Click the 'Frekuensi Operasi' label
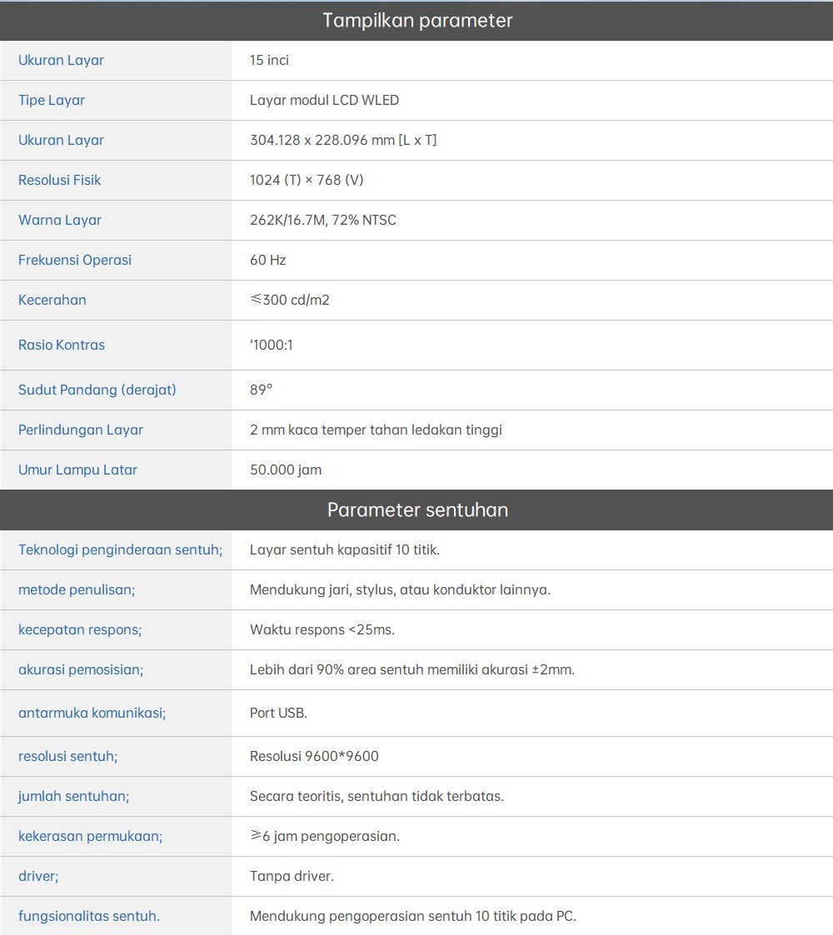Screen dimensions: 833x935 [75, 260]
